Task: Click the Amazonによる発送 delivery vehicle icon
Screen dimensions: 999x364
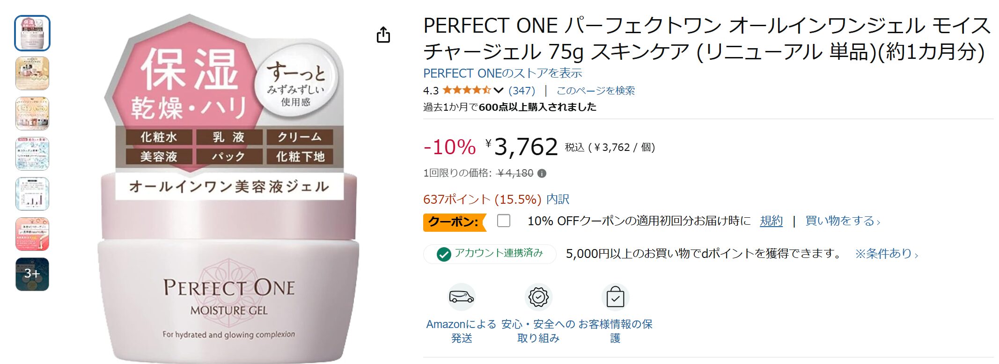Action: (x=461, y=296)
